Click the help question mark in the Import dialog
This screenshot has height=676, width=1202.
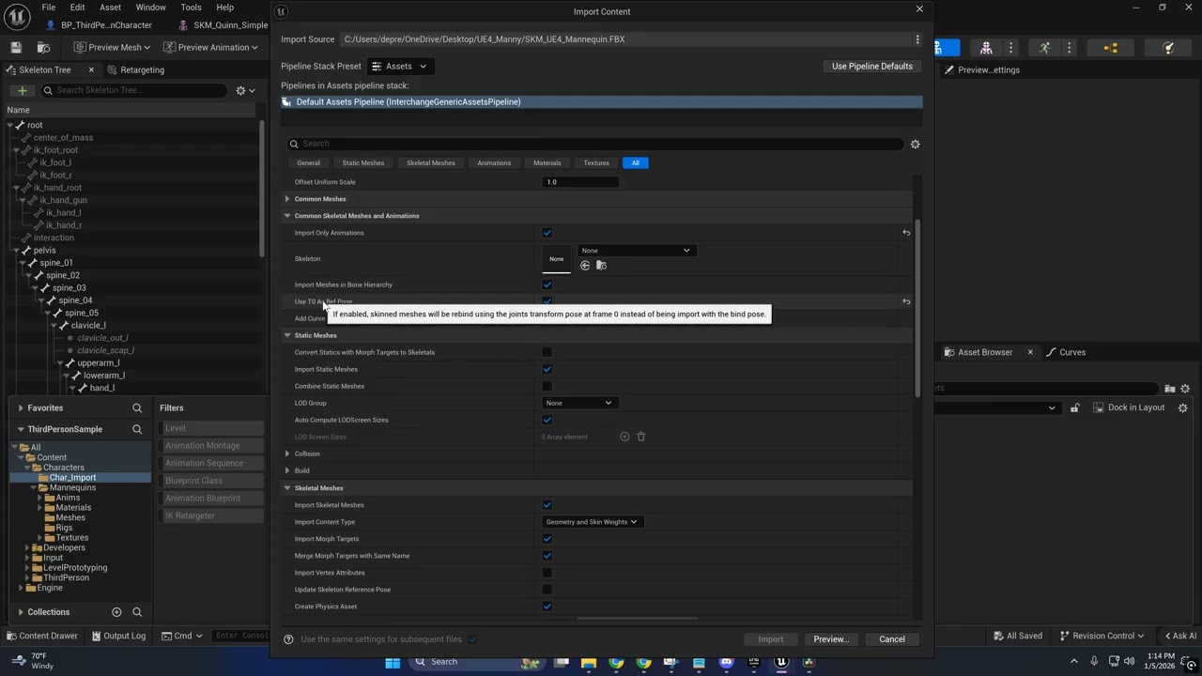(288, 639)
